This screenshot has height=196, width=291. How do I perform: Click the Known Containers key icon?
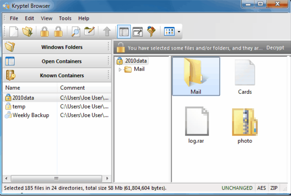(10, 75)
